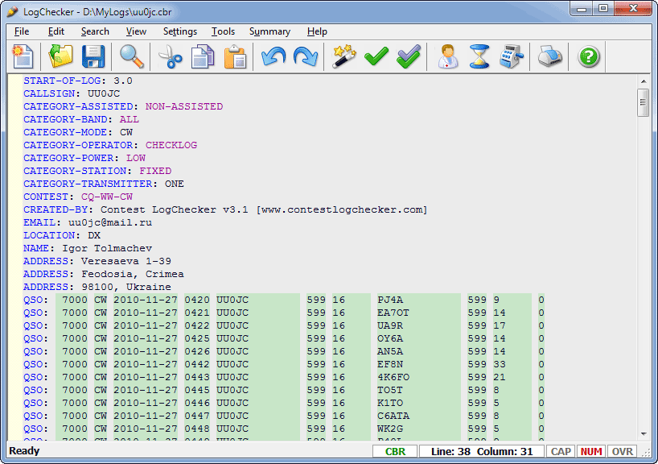Open a log with the folder icon
658x464 pixels.
point(60,56)
